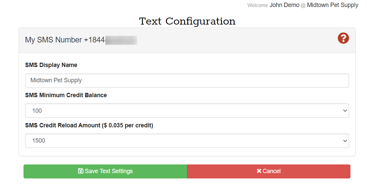
Task: Click the SMS Credit Reload Amount label
Action: point(89,125)
